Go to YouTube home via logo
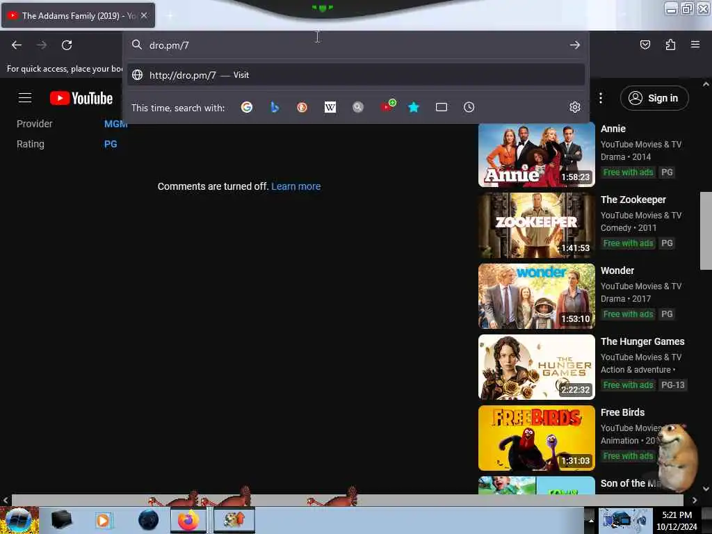 coord(81,98)
